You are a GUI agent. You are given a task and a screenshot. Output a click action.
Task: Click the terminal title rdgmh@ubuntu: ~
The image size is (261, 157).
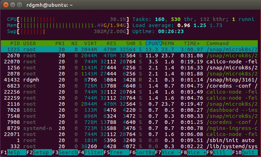[49, 5]
